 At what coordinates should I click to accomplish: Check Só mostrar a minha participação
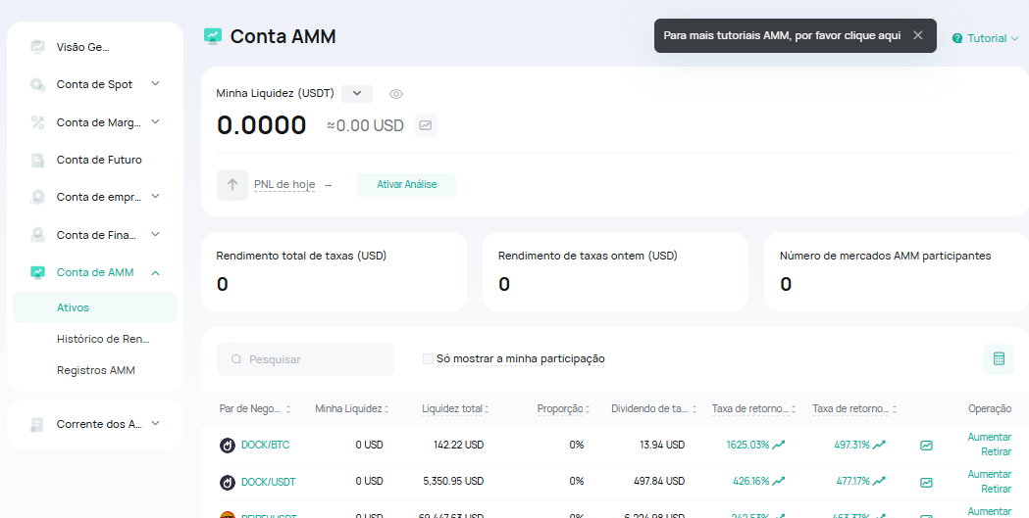pyautogui.click(x=428, y=359)
